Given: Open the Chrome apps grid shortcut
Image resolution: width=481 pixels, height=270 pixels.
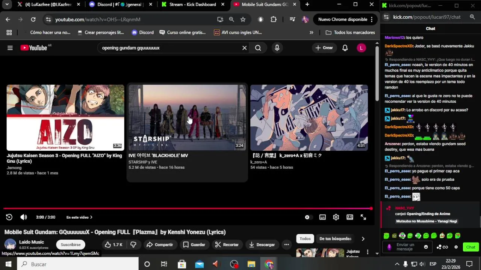Looking at the screenshot, I should [9, 33].
